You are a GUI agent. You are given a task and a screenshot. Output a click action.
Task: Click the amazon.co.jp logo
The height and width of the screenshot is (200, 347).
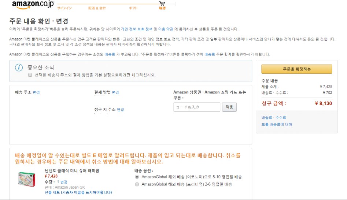tap(33, 5)
